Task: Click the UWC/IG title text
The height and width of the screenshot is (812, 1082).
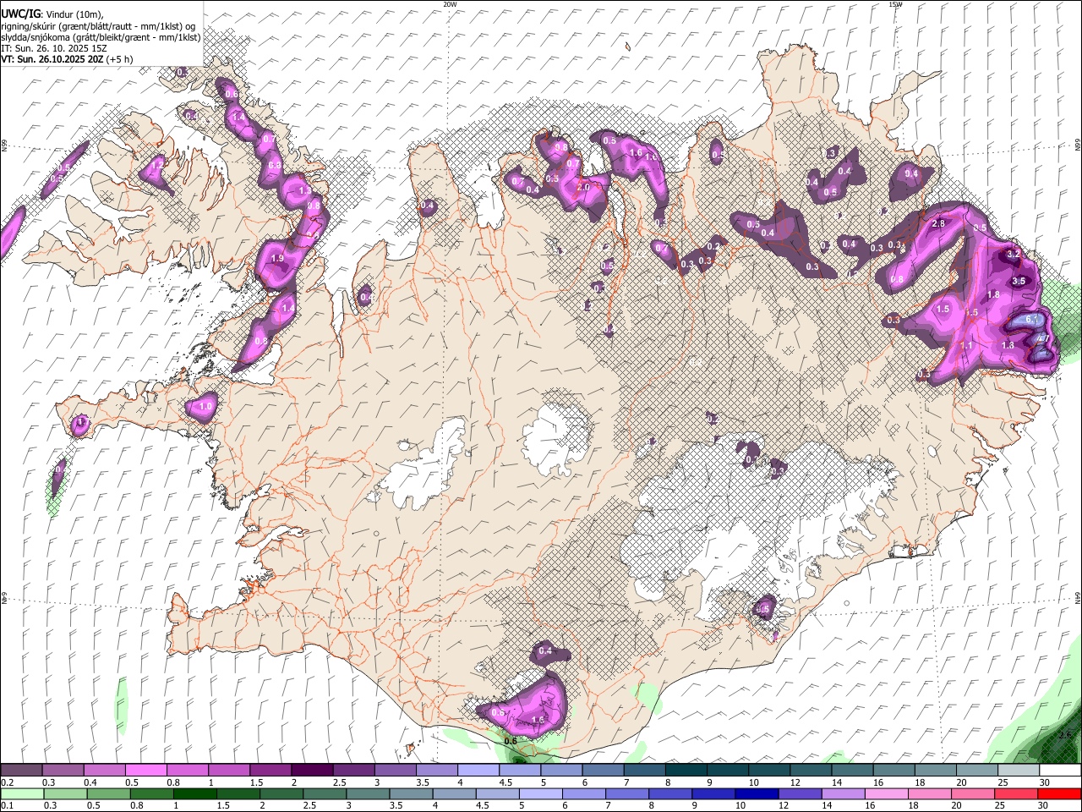Action: tap(20, 13)
